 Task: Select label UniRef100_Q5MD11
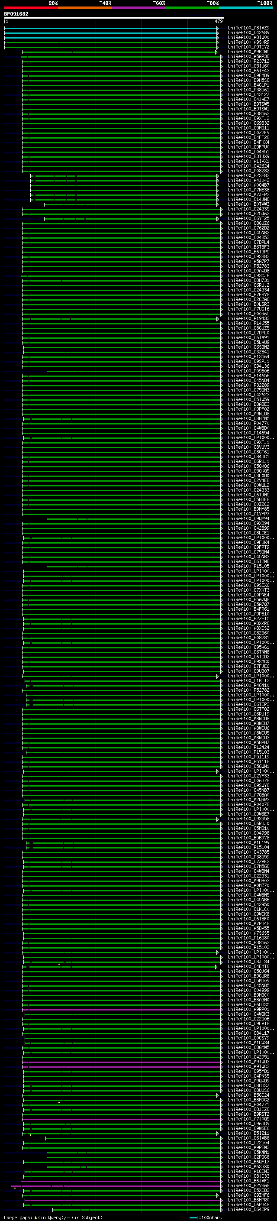[x=248, y=128]
